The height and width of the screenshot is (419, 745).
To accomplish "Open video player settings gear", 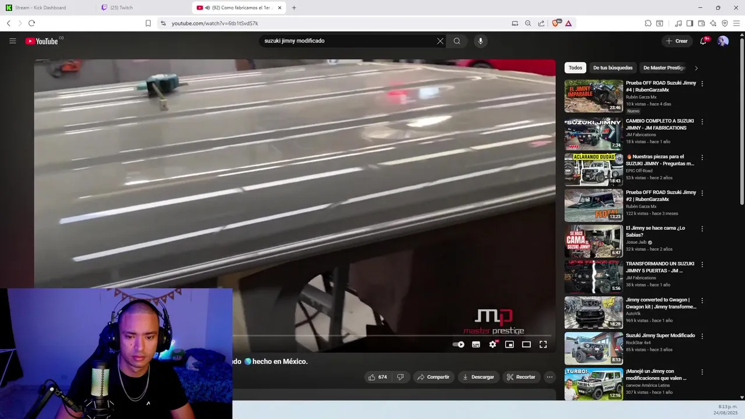I will pyautogui.click(x=493, y=345).
